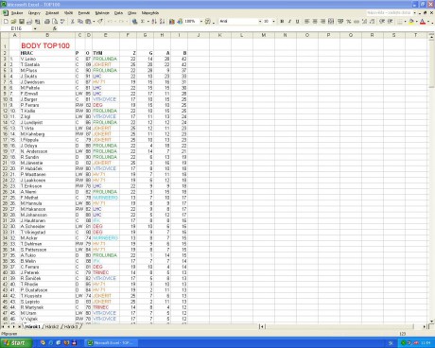The width and height of the screenshot is (435, 348).
Task: Click the Merge and Center icon
Action: coord(331,22)
